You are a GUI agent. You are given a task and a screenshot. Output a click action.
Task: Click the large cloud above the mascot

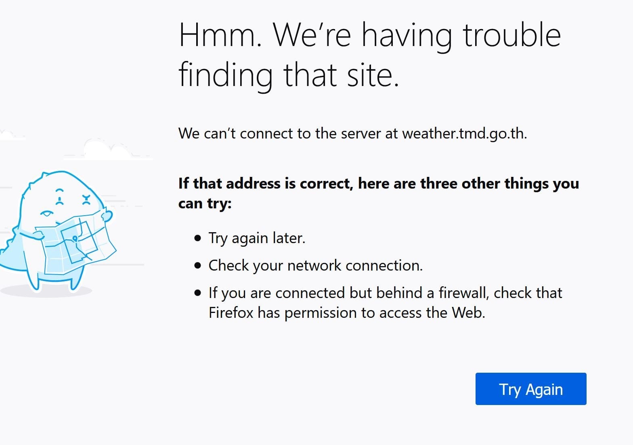point(107,149)
